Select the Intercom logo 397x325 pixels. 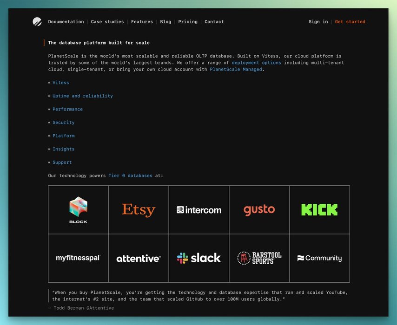[199, 210]
